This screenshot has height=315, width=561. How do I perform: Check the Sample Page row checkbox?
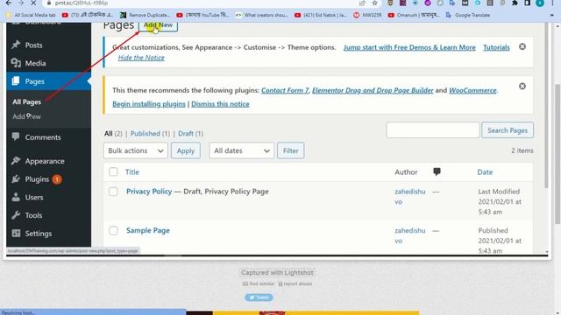[113, 230]
